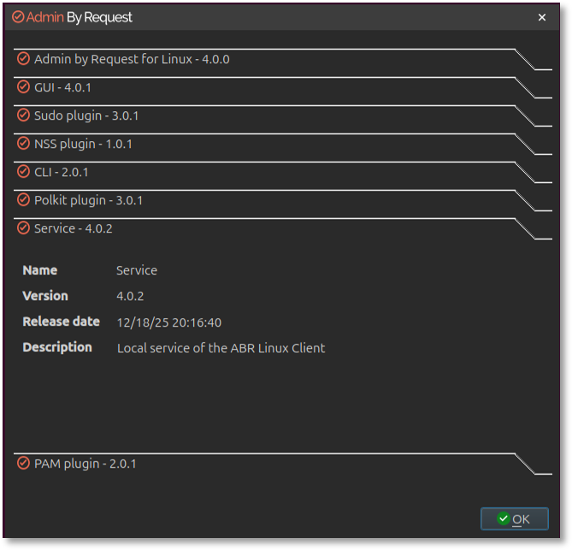Screen dimensions: 572x550
Task: Click the Service description text
Action: [221, 348]
